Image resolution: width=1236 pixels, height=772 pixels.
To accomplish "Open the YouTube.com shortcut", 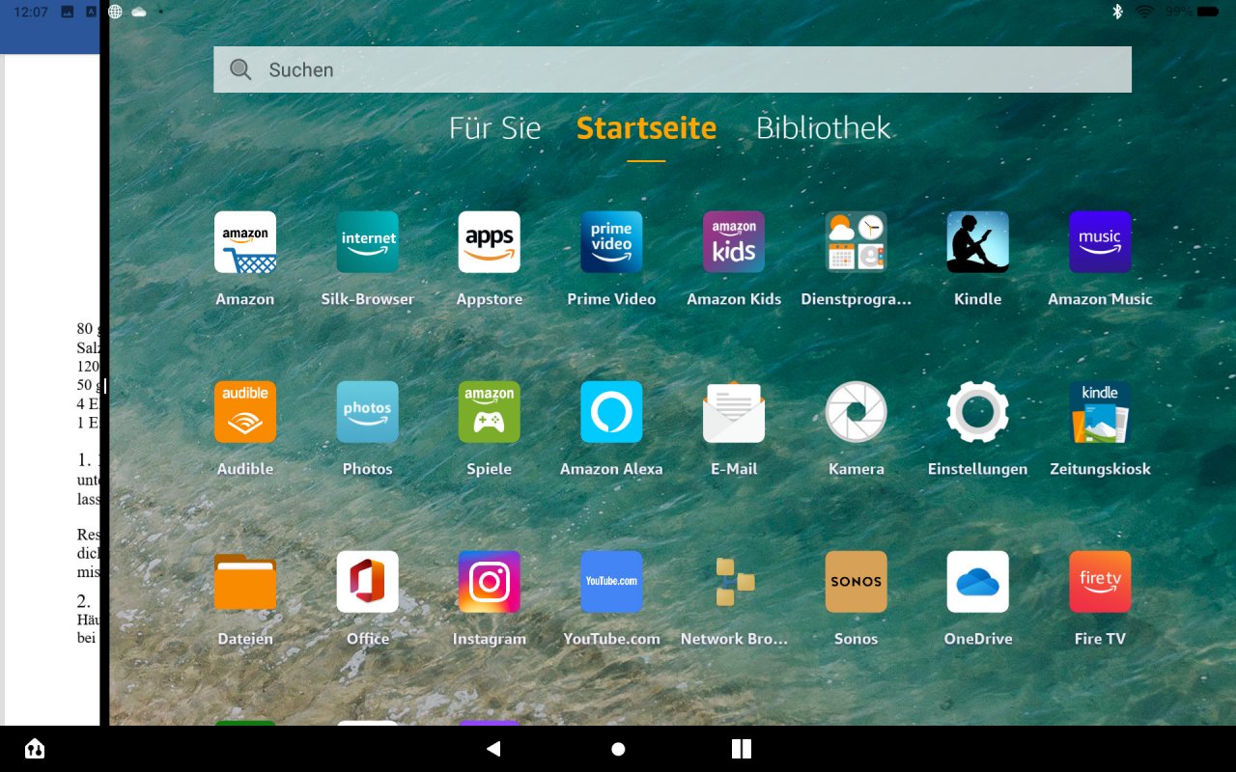I will tap(611, 582).
